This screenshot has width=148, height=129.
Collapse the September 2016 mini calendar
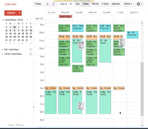tap(3, 20)
